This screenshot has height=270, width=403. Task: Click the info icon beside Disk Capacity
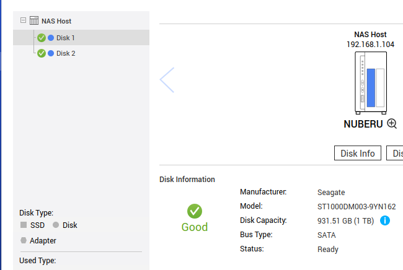(x=385, y=220)
